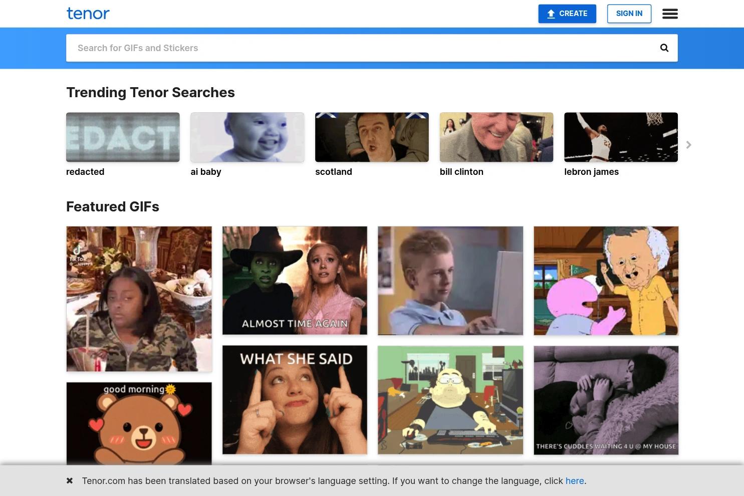
Task: Open the camo hoodie woman TikTok GIF
Action: (139, 299)
